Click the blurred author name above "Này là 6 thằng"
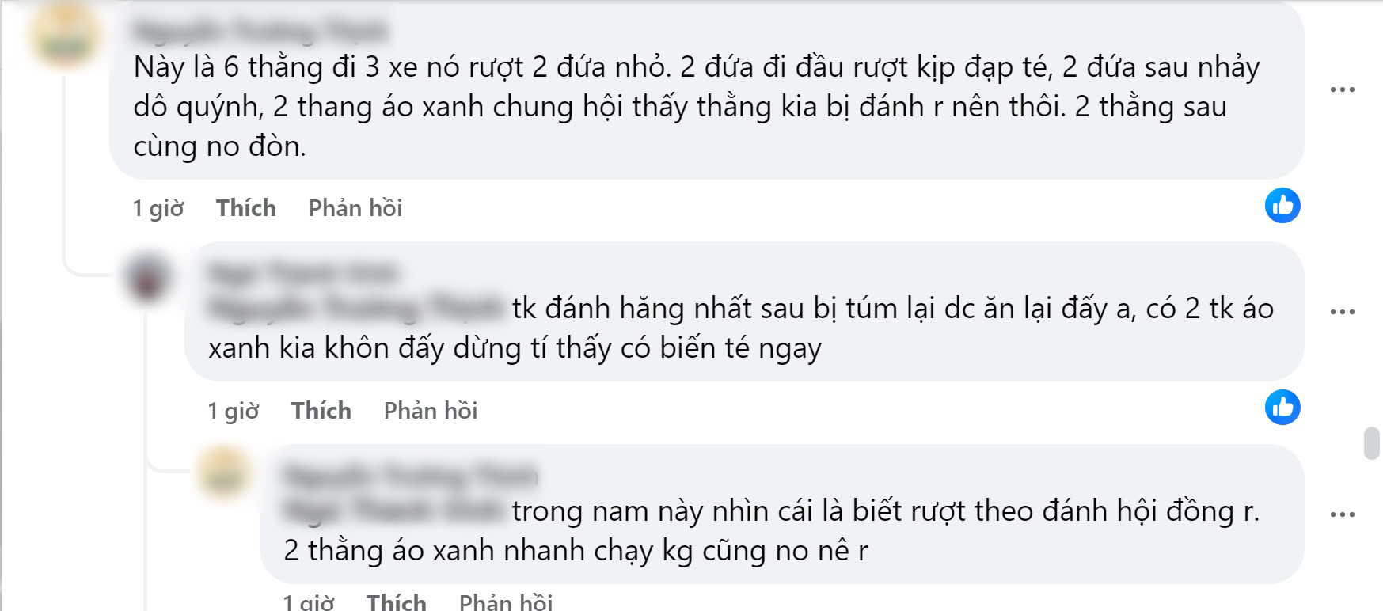1383x611 pixels. [260, 31]
